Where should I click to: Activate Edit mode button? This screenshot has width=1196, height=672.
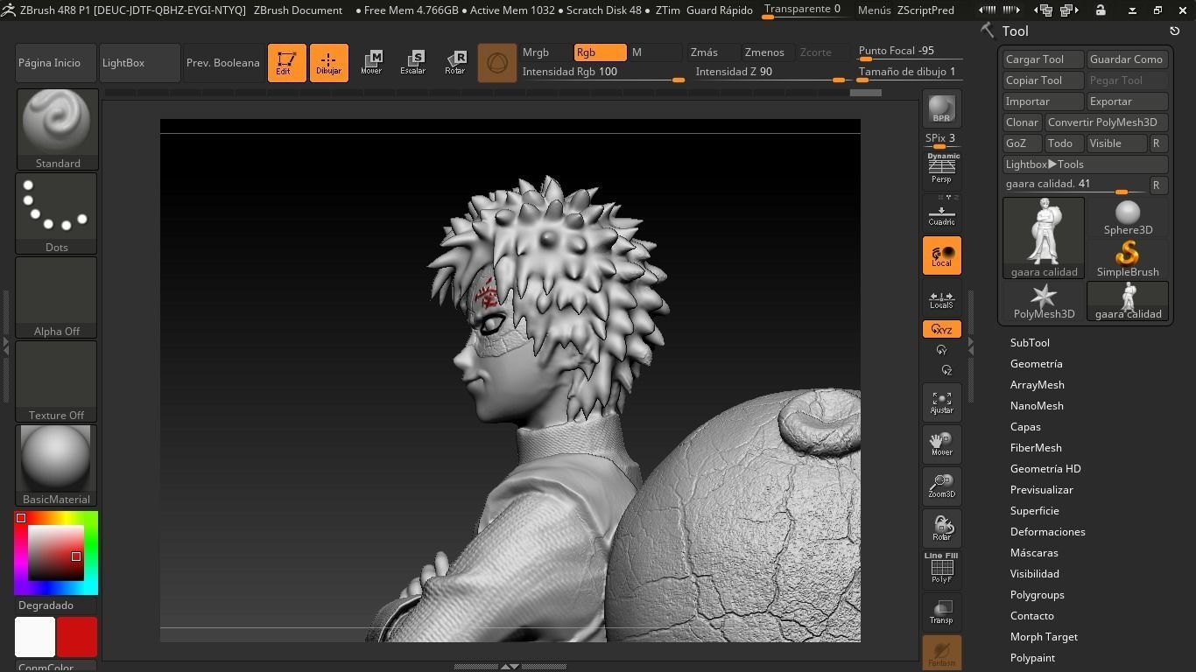point(287,63)
